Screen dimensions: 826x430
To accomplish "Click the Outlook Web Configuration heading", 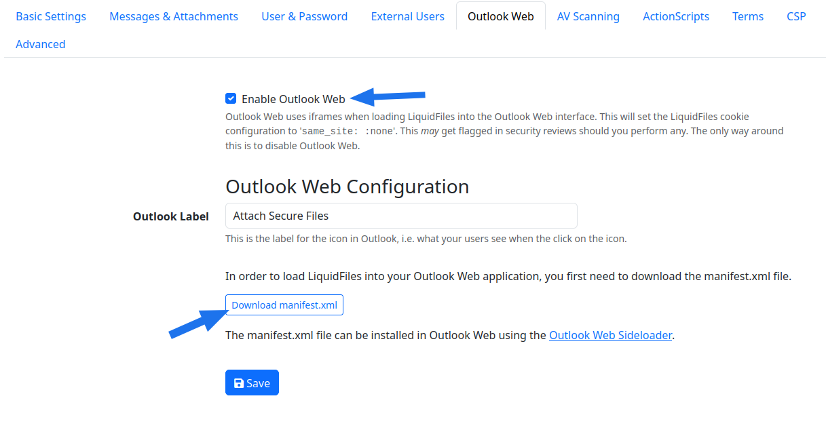I will (347, 187).
